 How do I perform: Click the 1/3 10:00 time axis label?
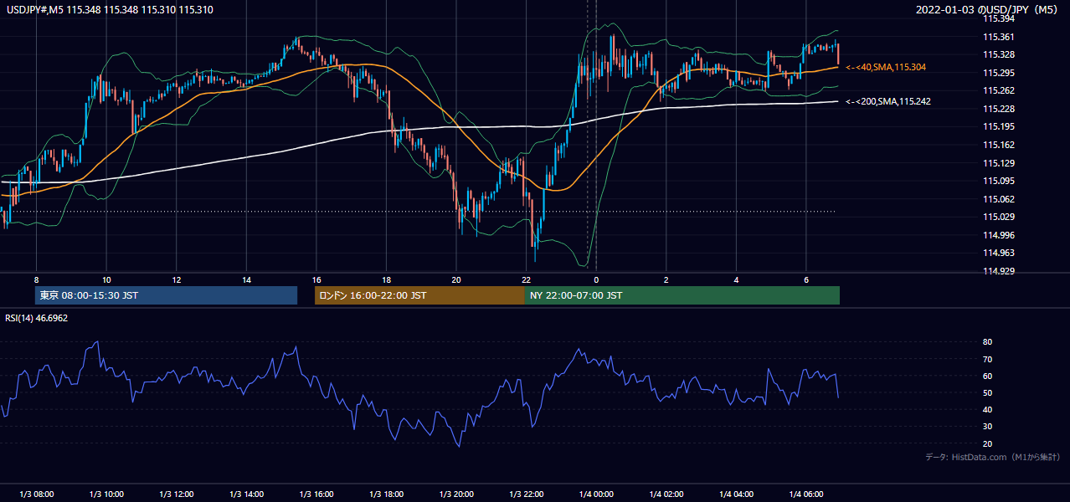106,494
